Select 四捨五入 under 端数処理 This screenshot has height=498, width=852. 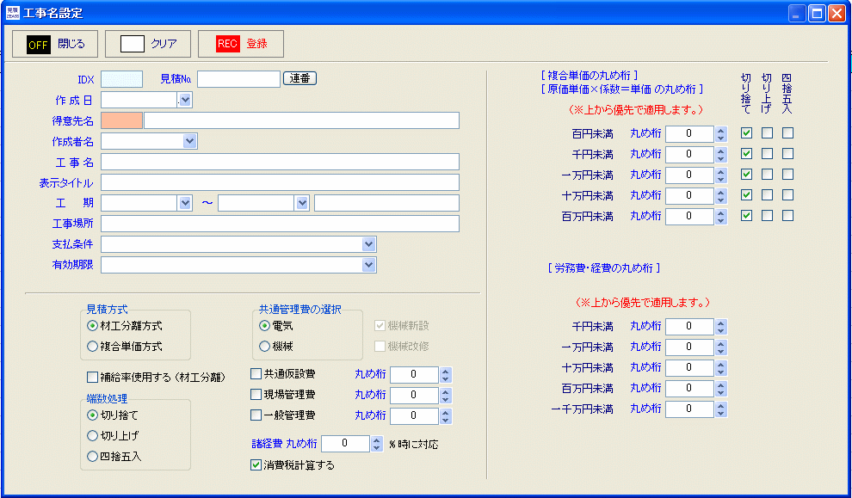[x=93, y=457]
